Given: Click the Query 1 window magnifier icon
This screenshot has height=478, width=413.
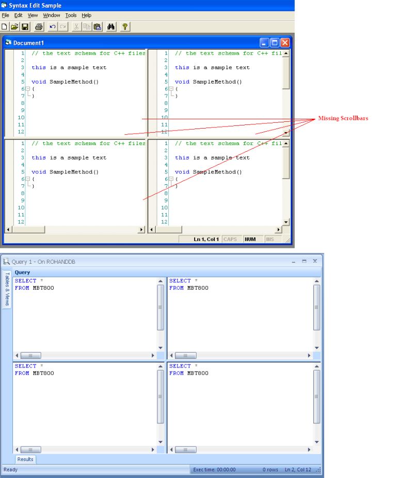Looking at the screenshot, I should click(x=6, y=262).
